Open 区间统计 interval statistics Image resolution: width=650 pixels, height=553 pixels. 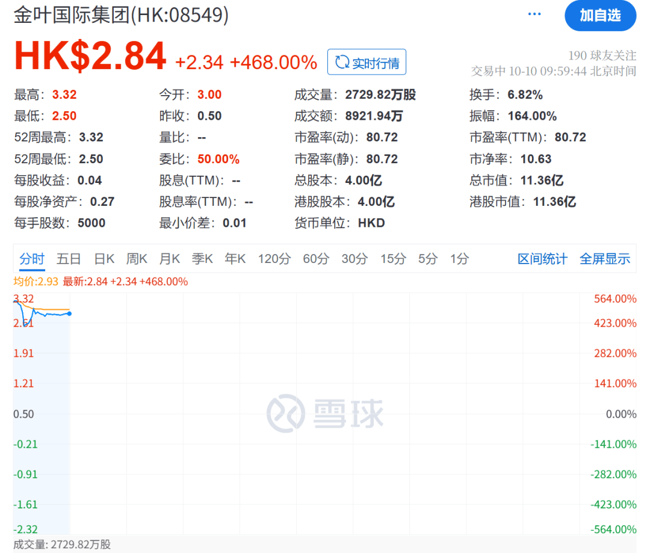542,258
